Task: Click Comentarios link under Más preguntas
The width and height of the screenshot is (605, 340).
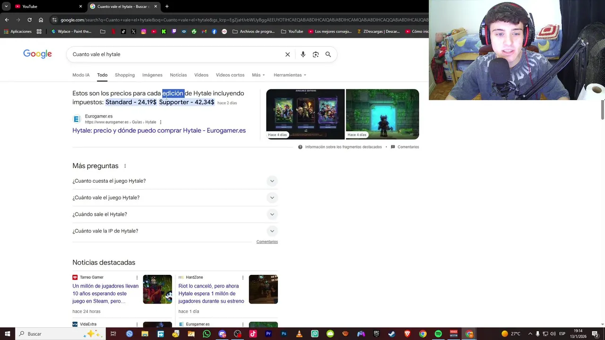Action: tap(267, 242)
